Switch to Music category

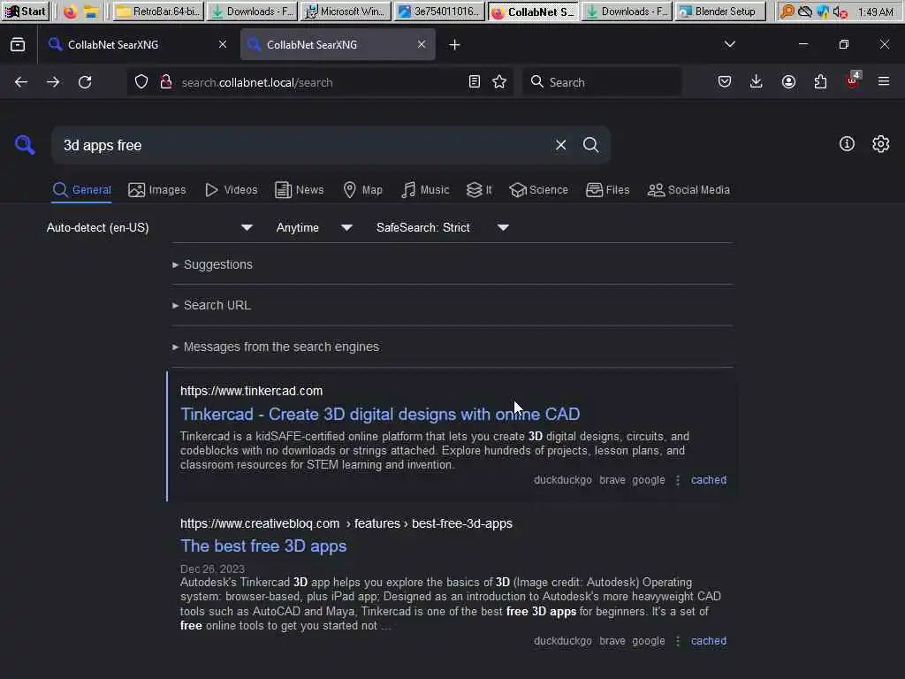(425, 190)
